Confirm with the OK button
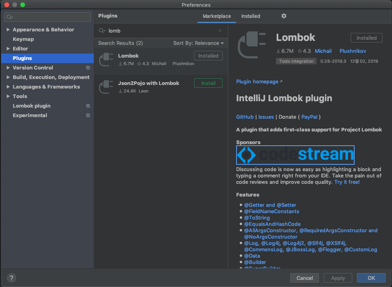The height and width of the screenshot is (287, 392). [x=371, y=278]
